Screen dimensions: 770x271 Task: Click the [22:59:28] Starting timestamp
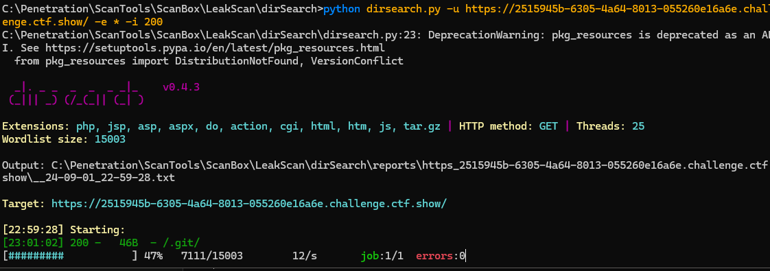point(33,229)
